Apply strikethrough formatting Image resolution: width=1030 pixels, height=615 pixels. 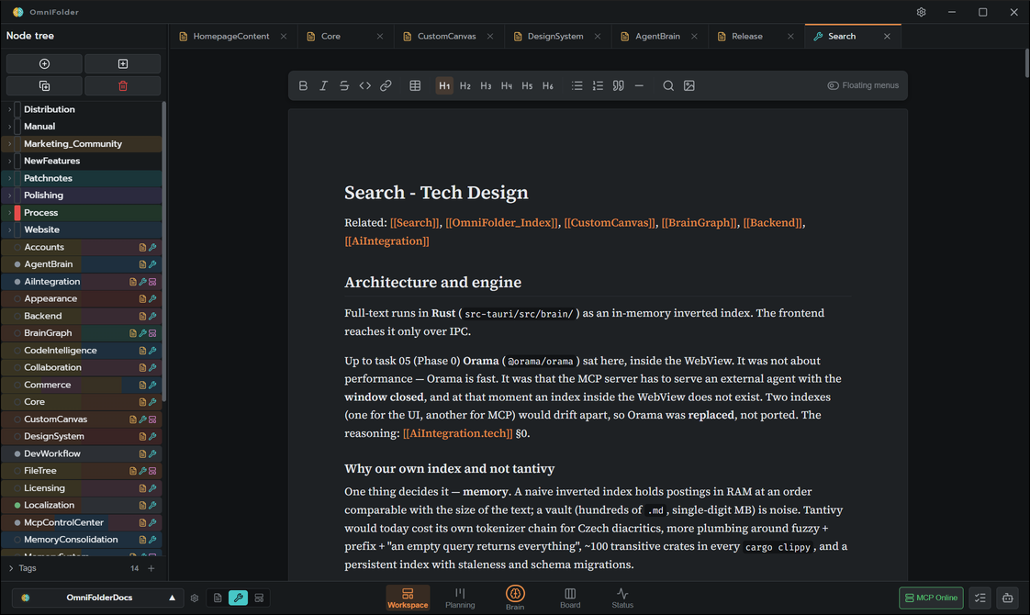click(344, 85)
